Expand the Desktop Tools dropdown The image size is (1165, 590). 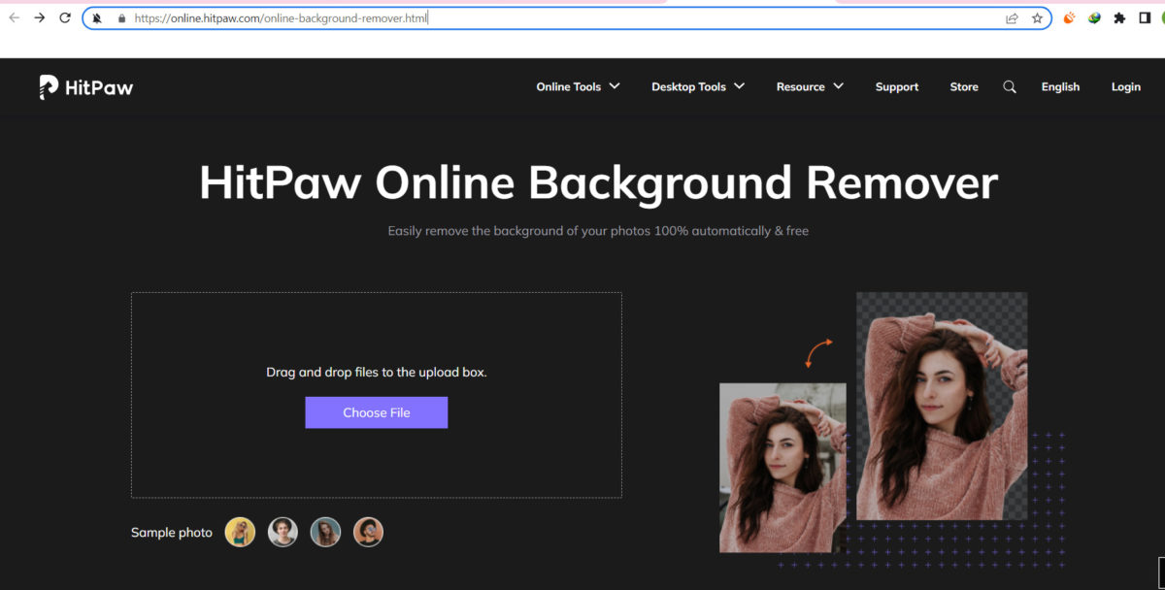pyautogui.click(x=698, y=87)
